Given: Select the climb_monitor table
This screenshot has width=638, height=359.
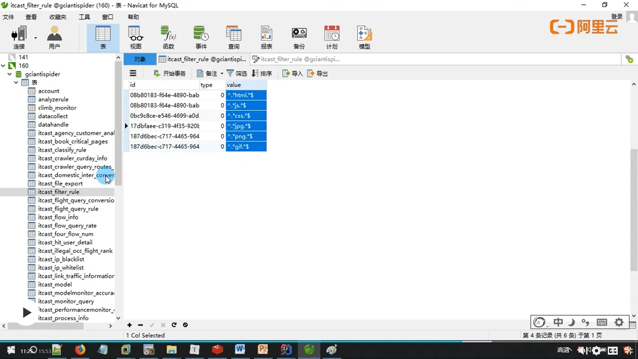Looking at the screenshot, I should pyautogui.click(x=57, y=108).
